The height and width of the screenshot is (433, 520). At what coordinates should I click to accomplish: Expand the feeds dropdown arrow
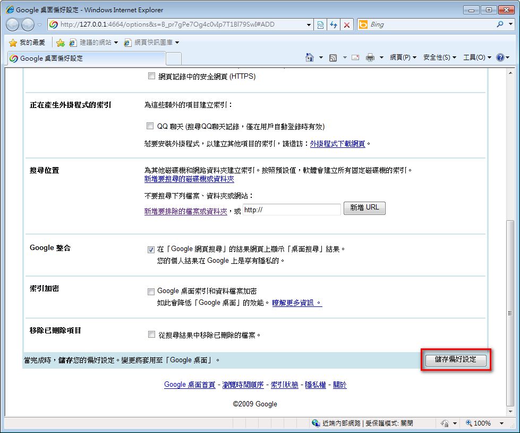pos(345,58)
